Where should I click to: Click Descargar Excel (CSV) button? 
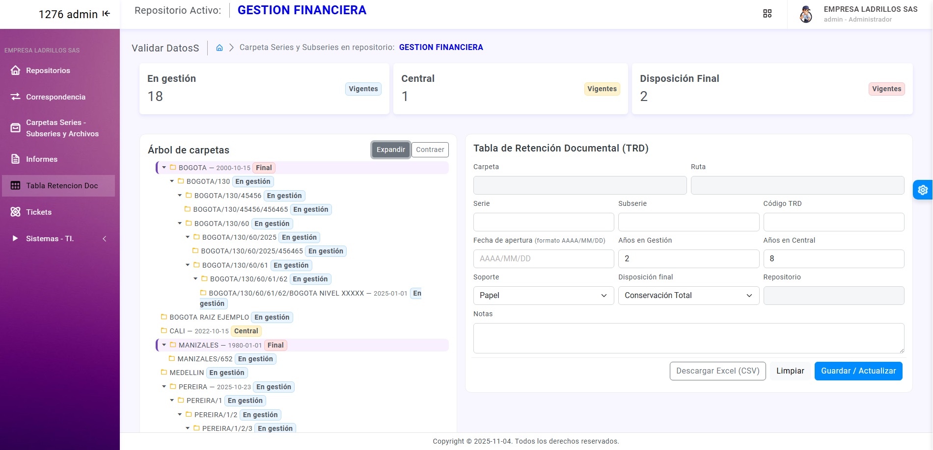click(717, 371)
